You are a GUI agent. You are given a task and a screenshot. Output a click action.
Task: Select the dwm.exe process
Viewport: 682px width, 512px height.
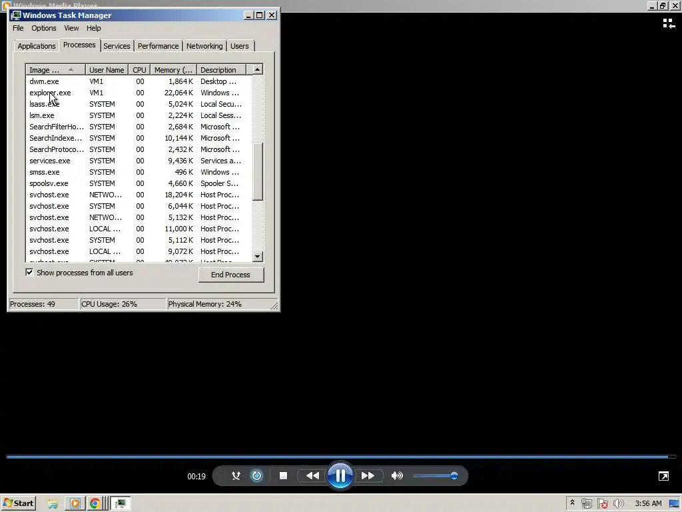pos(139,81)
